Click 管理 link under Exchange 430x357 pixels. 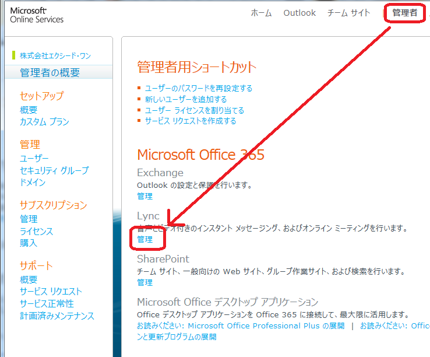[x=144, y=196]
